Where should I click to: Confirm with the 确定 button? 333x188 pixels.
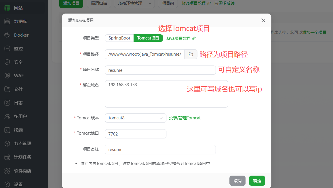click(x=257, y=181)
